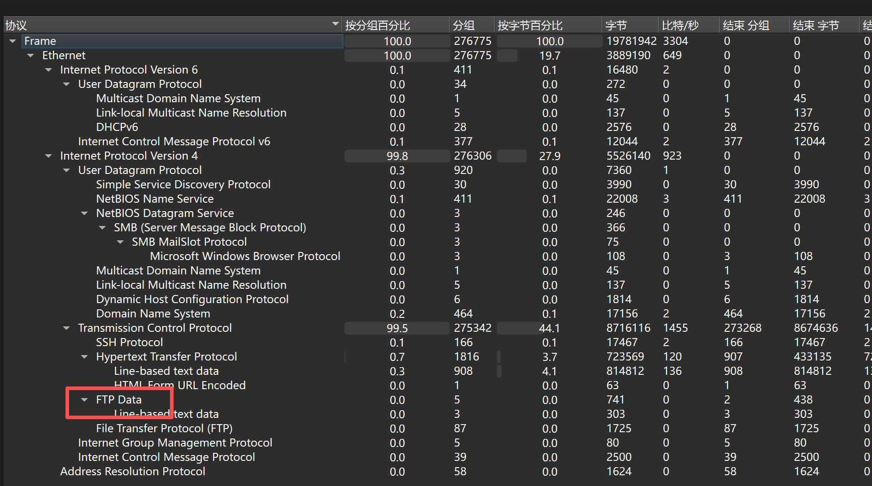Screen dimensions: 872x486
Task: Collapse Transmission Control Protocol node
Action: 66,328
